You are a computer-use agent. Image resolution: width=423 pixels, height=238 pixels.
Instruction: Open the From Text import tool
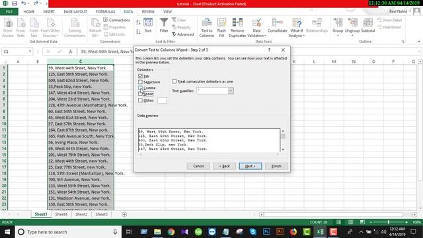[34, 28]
